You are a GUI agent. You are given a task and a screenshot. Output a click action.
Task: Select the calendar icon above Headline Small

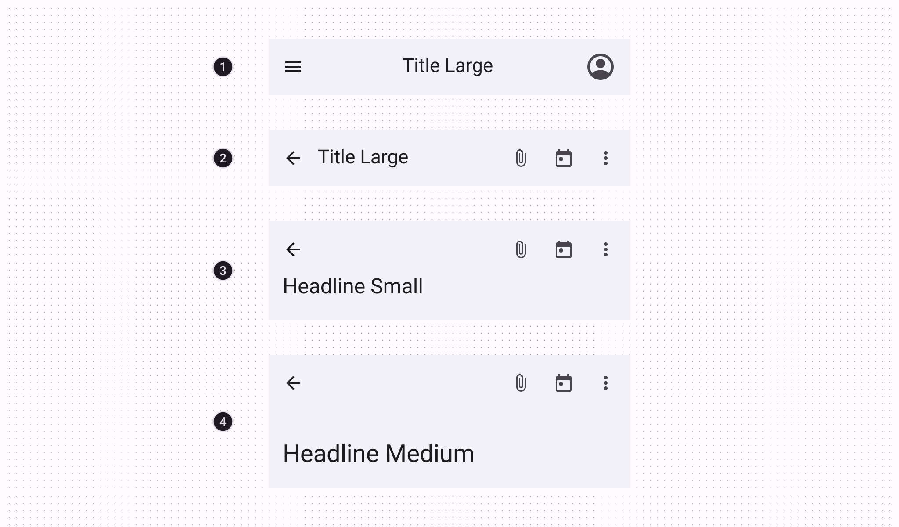tap(564, 249)
